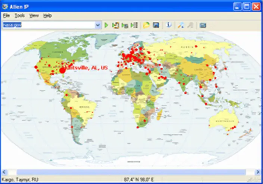Open the Tools menu
Image resolution: width=263 pixels, height=184 pixels.
(x=20, y=16)
